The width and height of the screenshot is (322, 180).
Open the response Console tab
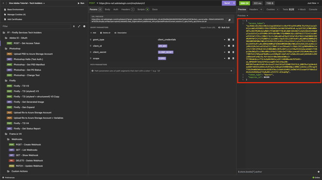[x=313, y=9]
